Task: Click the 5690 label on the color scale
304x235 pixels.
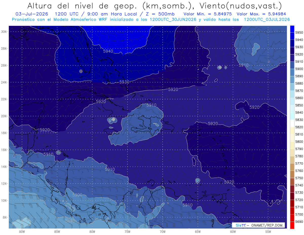Action: (299, 222)
